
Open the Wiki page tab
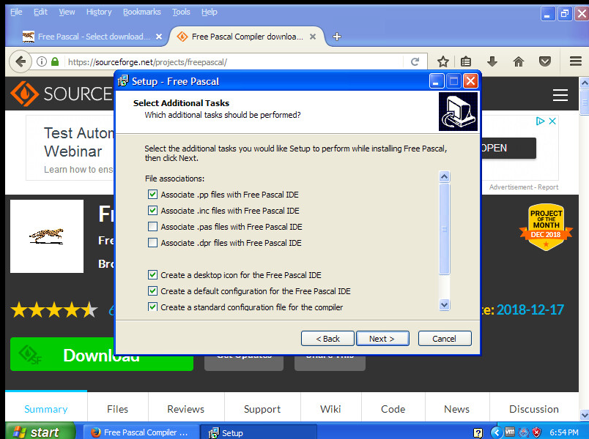(x=330, y=409)
